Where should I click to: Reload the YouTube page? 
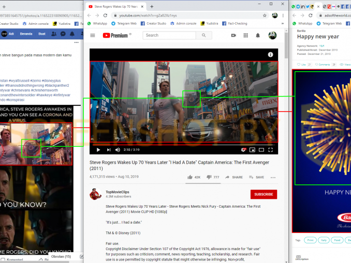point(105,16)
